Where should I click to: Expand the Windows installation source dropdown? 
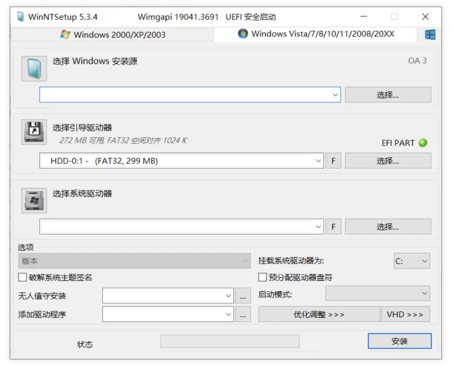pyautogui.click(x=335, y=95)
